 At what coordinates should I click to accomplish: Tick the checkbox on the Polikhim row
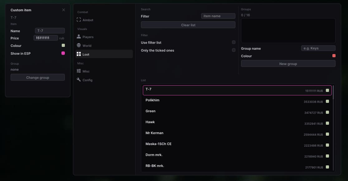pos(327,101)
